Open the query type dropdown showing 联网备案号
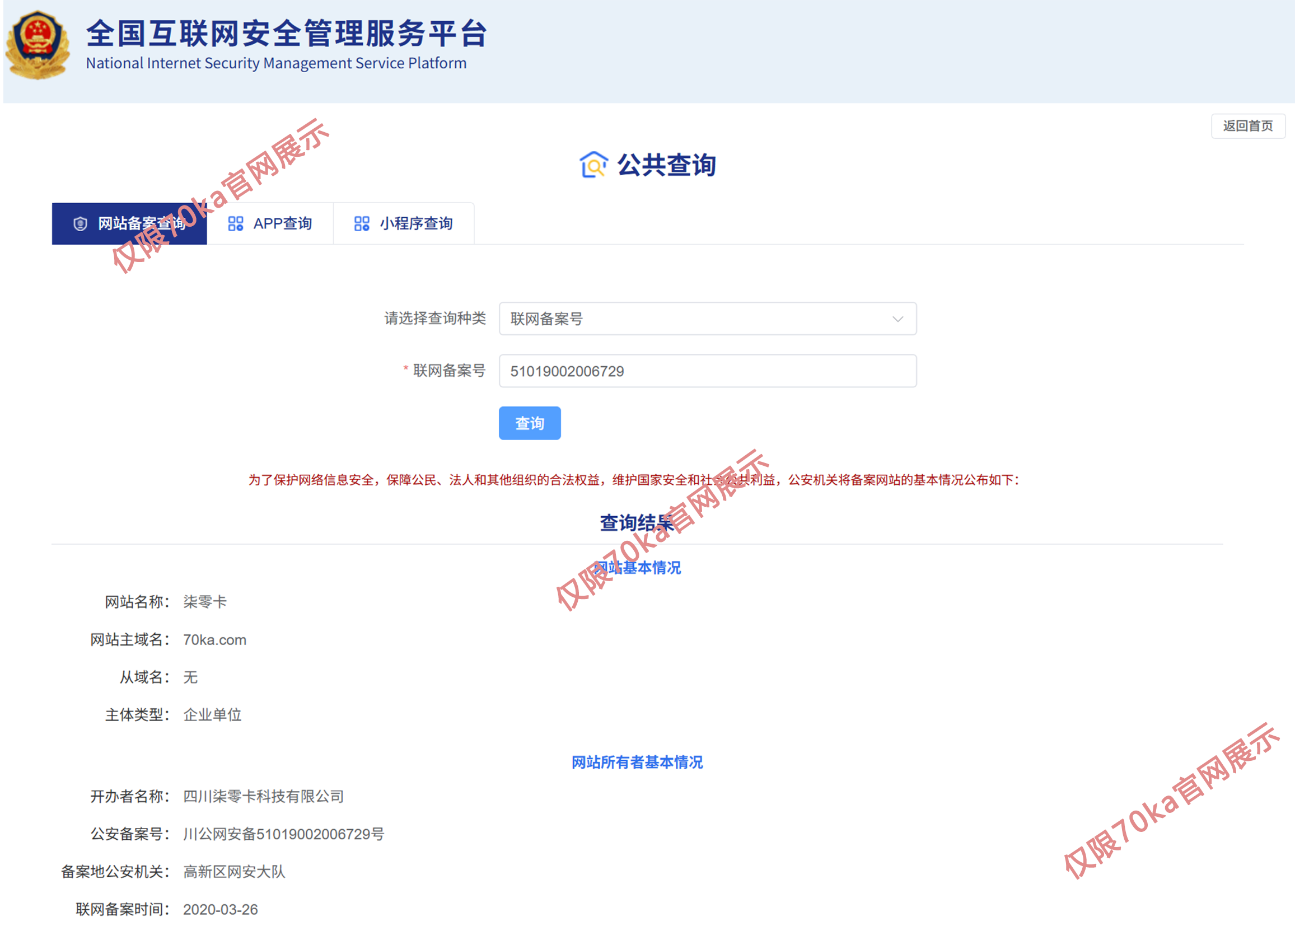The height and width of the screenshot is (926, 1309). pos(708,319)
